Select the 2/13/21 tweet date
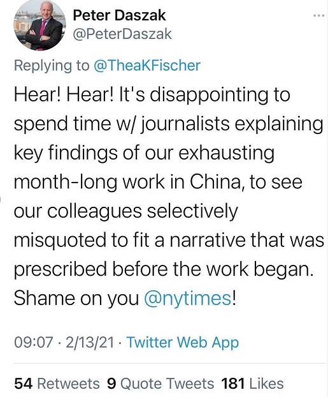328x397 pixels. (x=90, y=342)
